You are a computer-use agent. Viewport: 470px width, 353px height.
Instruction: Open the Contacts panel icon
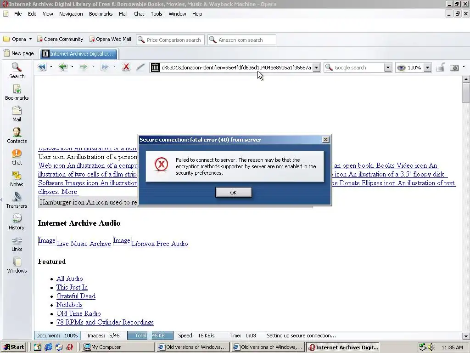click(x=17, y=136)
